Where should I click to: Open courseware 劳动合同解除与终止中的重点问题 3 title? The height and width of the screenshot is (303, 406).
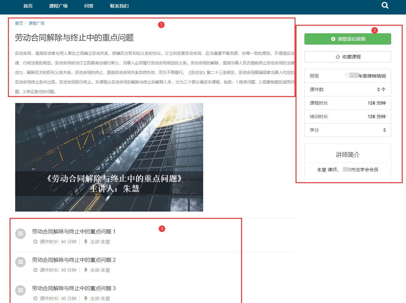74,288
